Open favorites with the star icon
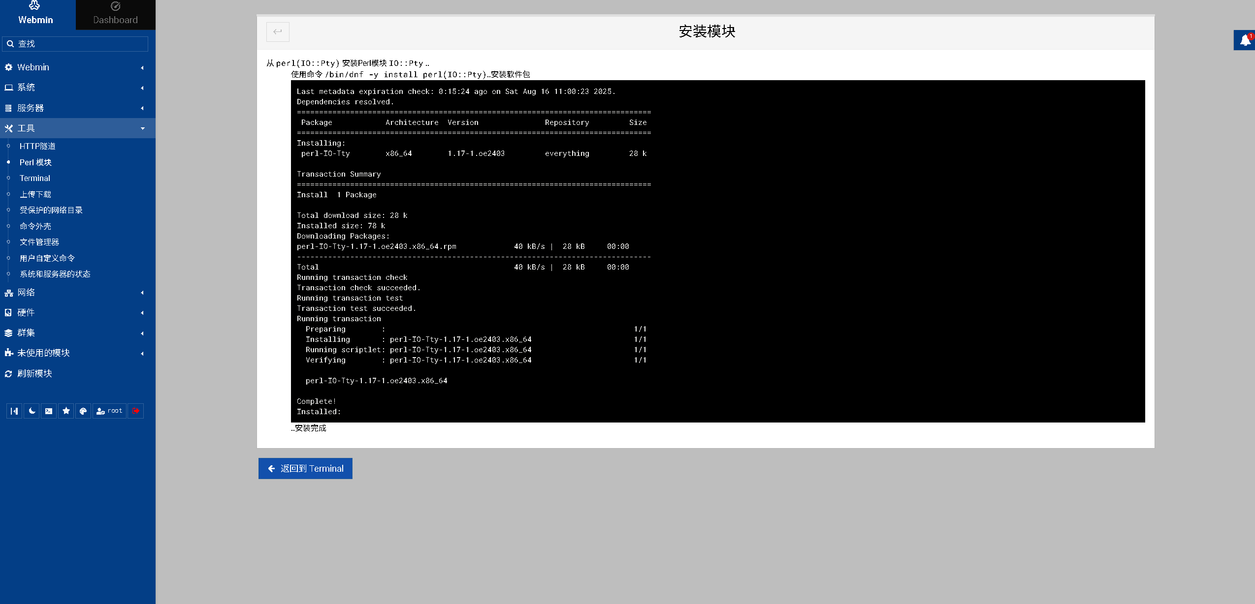 pyautogui.click(x=66, y=411)
